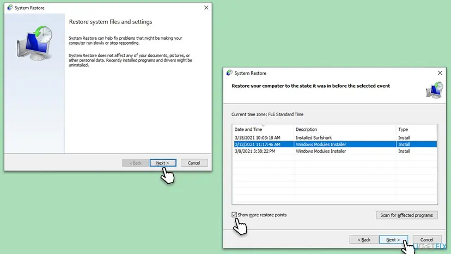Viewport: 451px width, 254px height.
Task: Toggle Show more restore points checkbox
Action: point(234,215)
